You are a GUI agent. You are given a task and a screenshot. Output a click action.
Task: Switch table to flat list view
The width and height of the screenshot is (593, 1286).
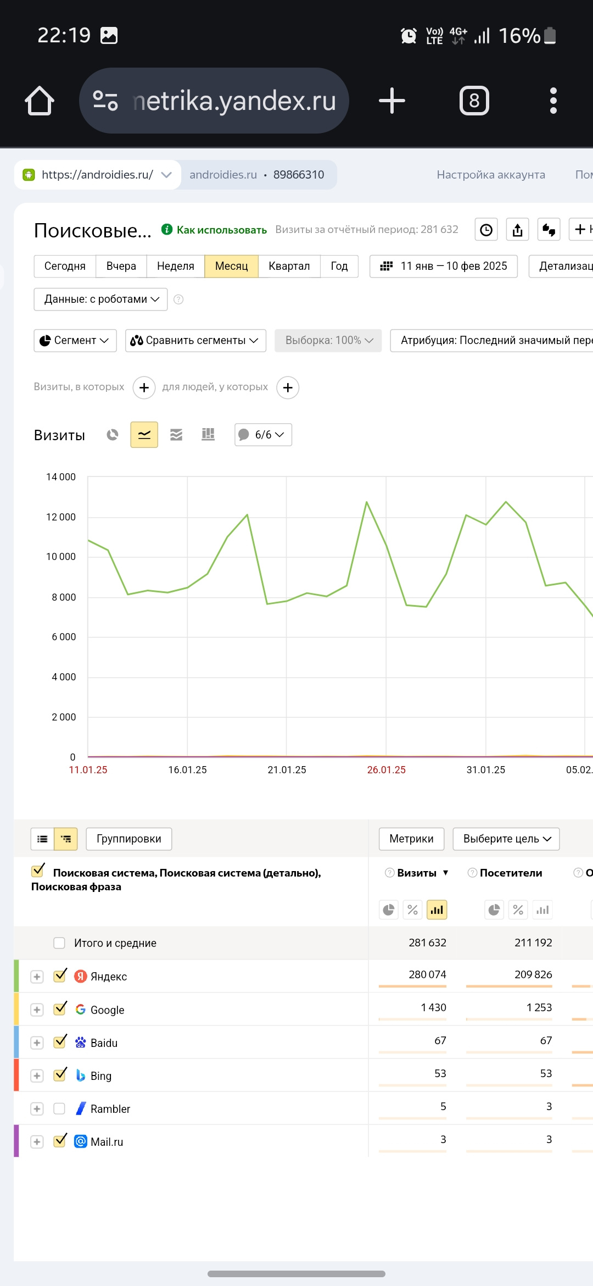click(x=42, y=839)
